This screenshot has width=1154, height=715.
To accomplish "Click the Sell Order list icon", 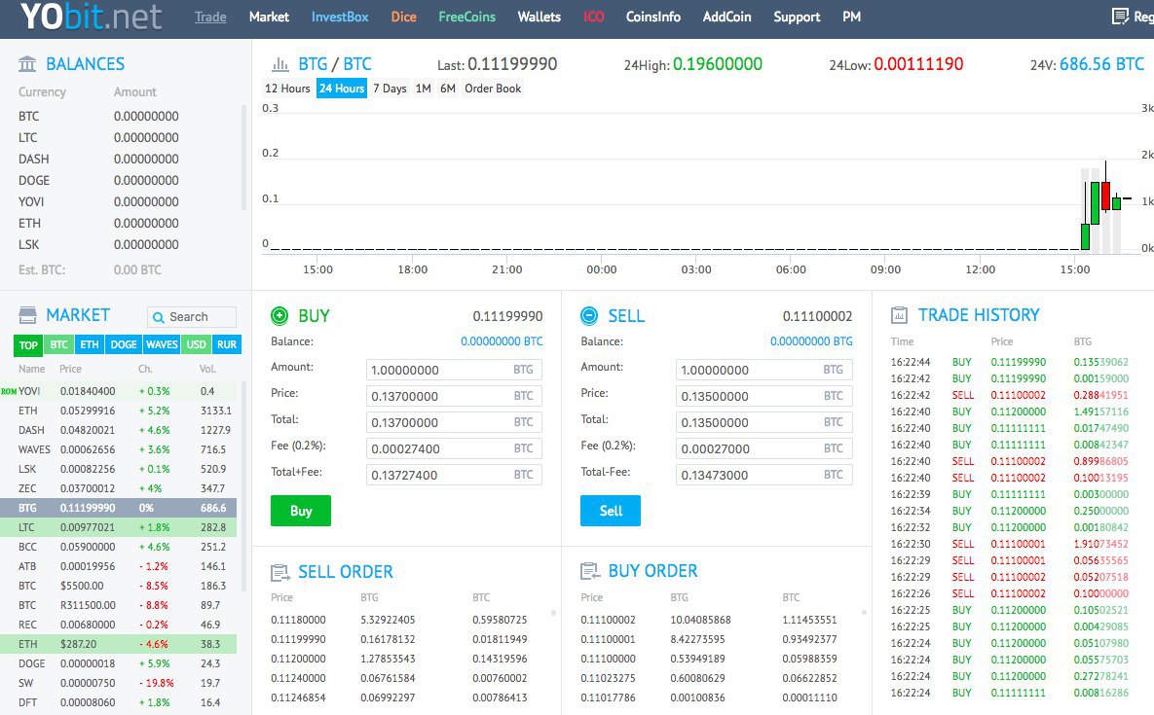I will pos(280,572).
